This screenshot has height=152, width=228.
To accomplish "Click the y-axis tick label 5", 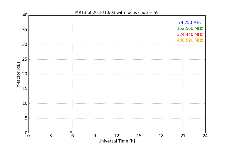I will pos(26,118).
